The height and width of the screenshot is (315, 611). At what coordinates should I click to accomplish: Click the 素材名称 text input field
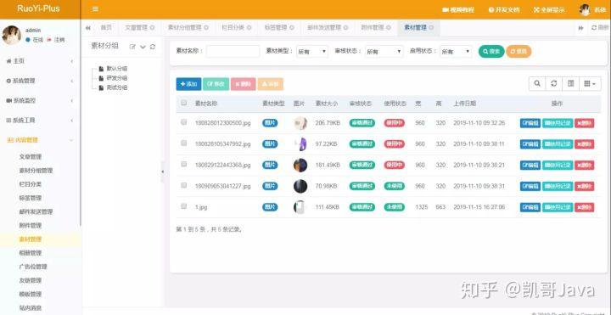coord(233,52)
